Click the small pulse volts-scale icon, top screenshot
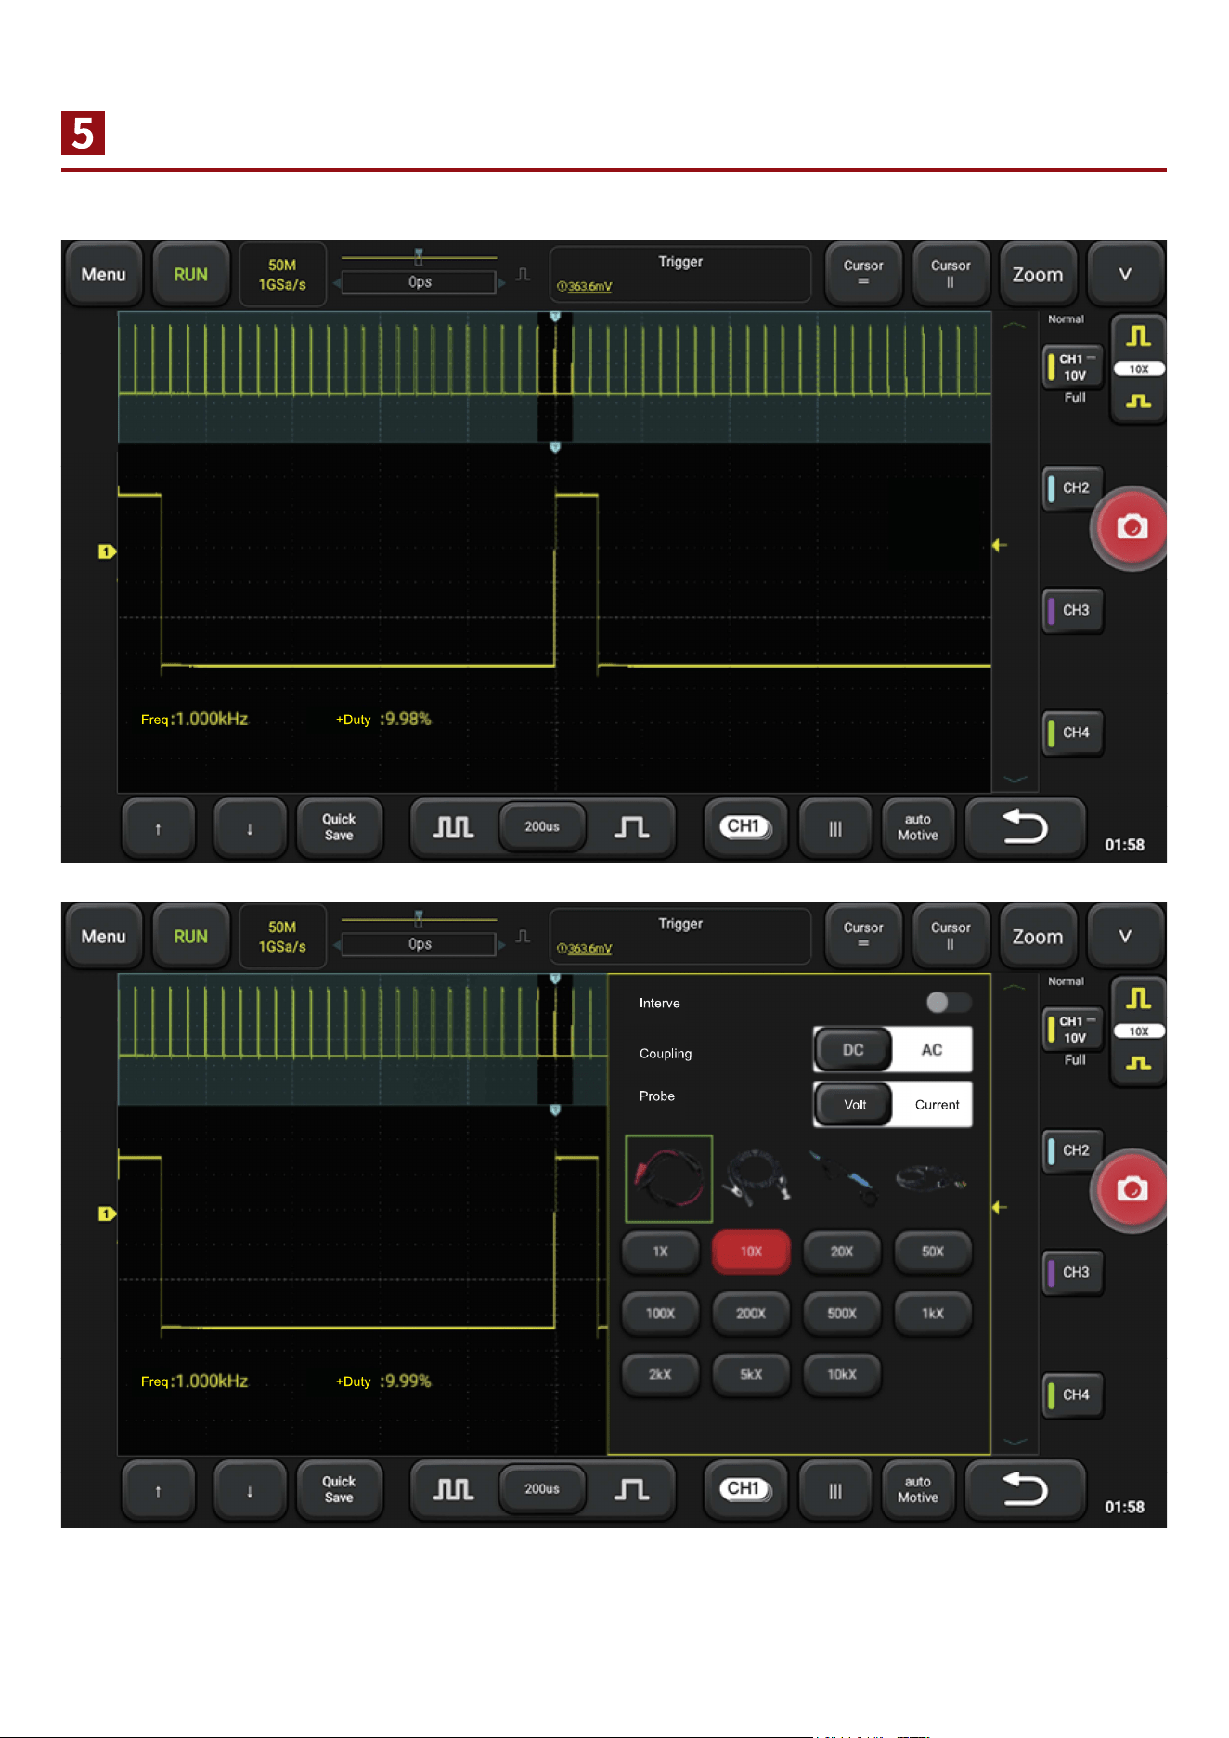This screenshot has height=1738, width=1229. (1138, 401)
